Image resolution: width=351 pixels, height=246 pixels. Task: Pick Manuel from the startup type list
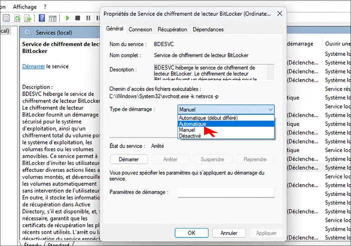226,129
